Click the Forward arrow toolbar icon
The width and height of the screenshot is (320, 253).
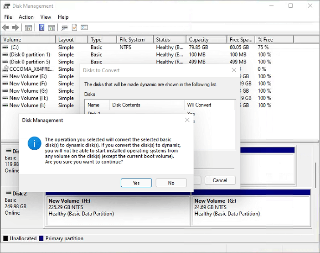(x=15, y=28)
